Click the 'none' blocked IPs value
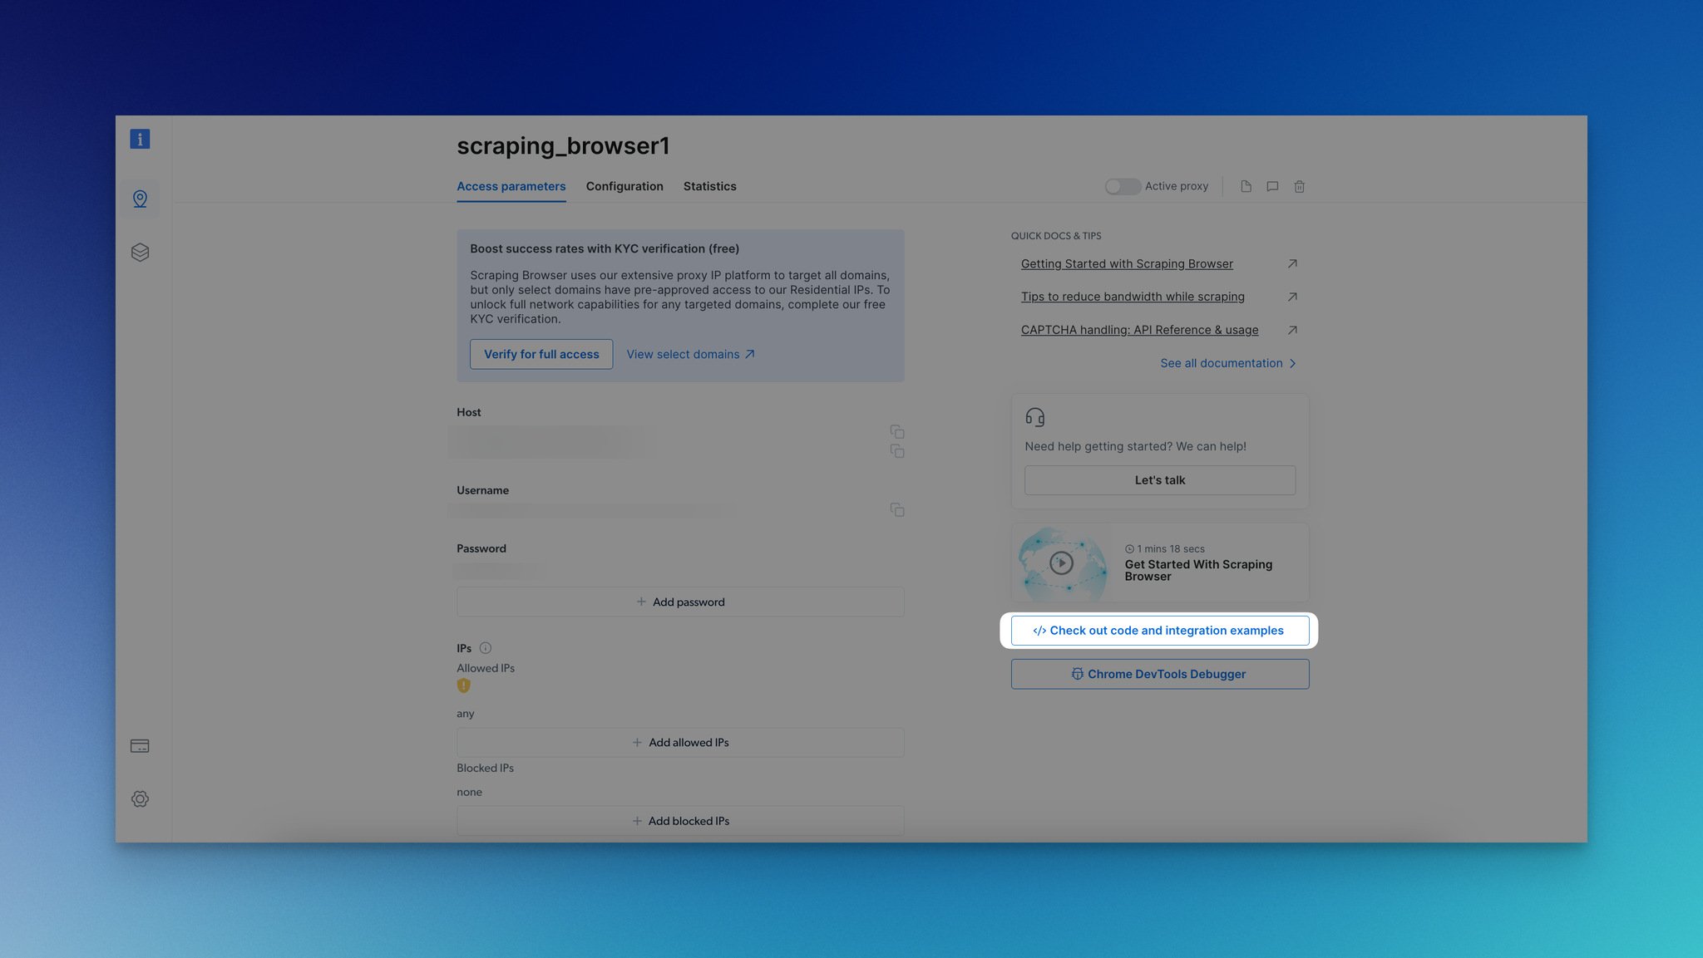The height and width of the screenshot is (958, 1703). 469,792
